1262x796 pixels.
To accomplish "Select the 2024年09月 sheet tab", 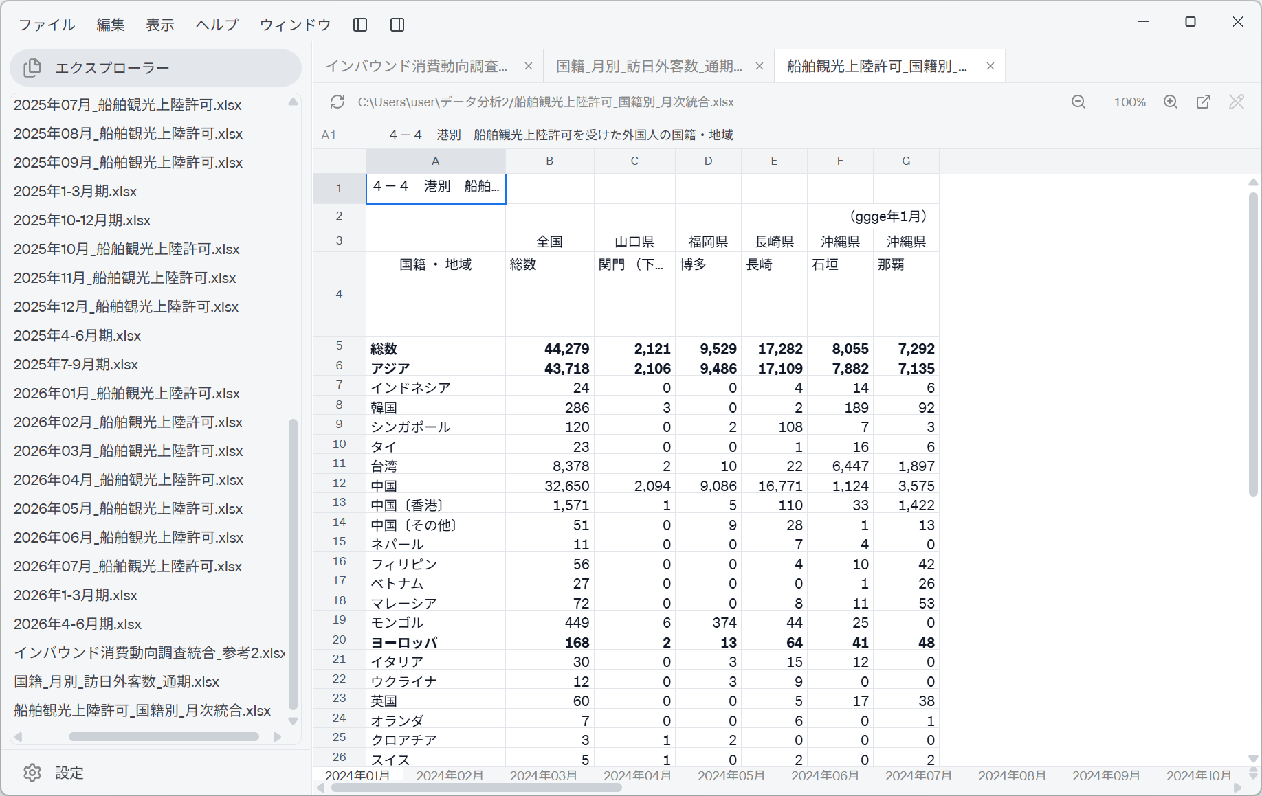I will [x=1106, y=775].
